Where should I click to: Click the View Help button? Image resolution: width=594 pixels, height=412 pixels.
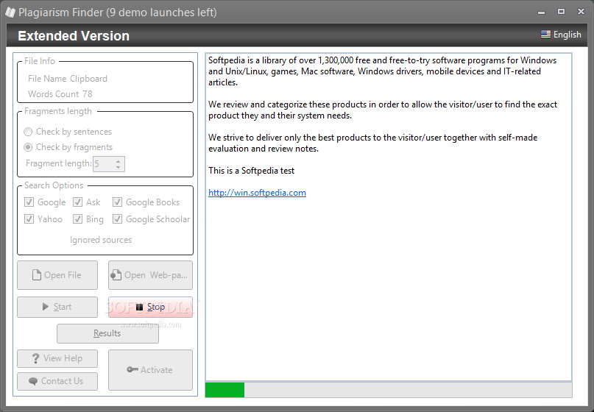[57, 358]
